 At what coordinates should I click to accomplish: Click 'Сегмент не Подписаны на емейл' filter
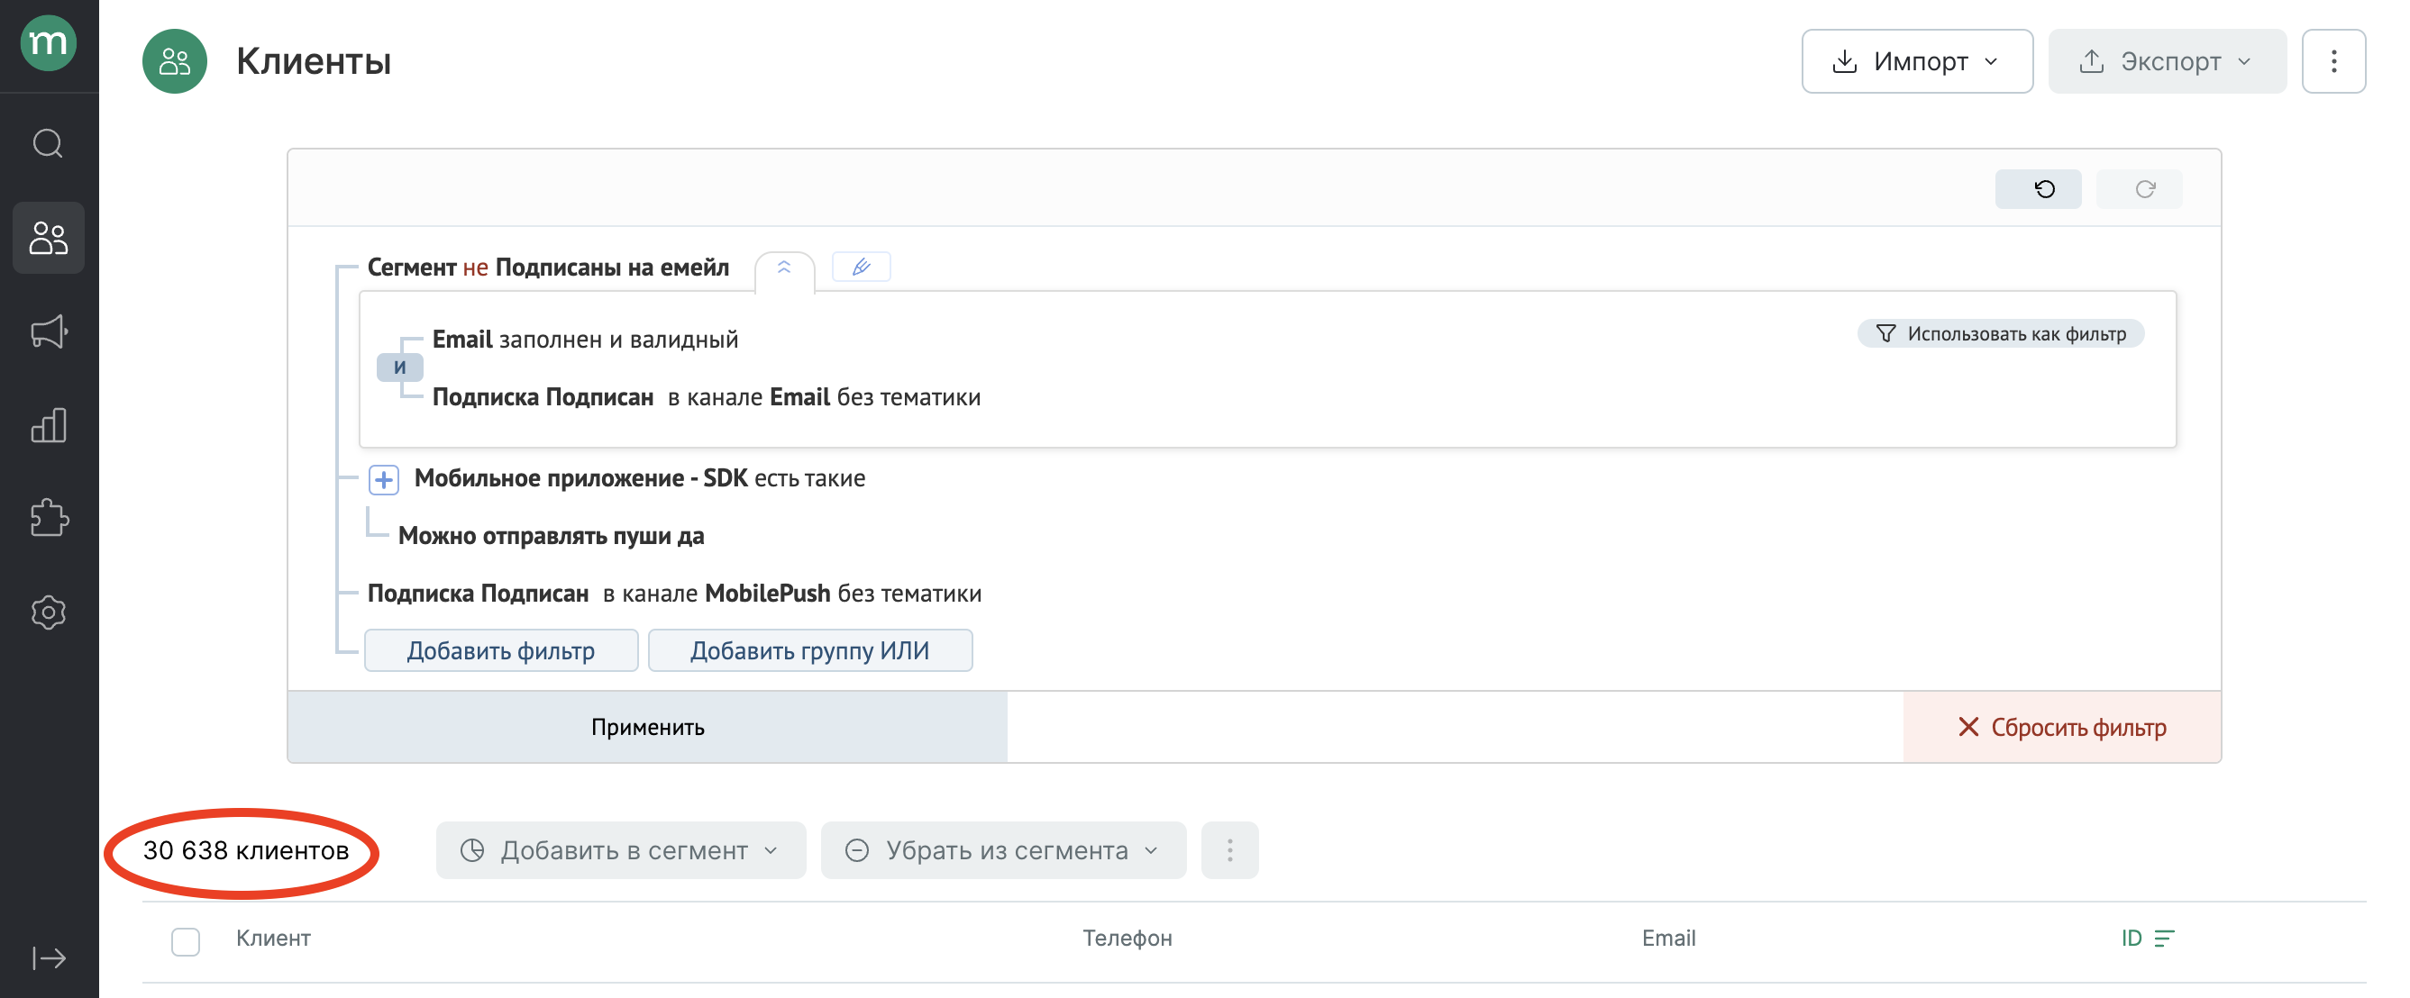(548, 267)
